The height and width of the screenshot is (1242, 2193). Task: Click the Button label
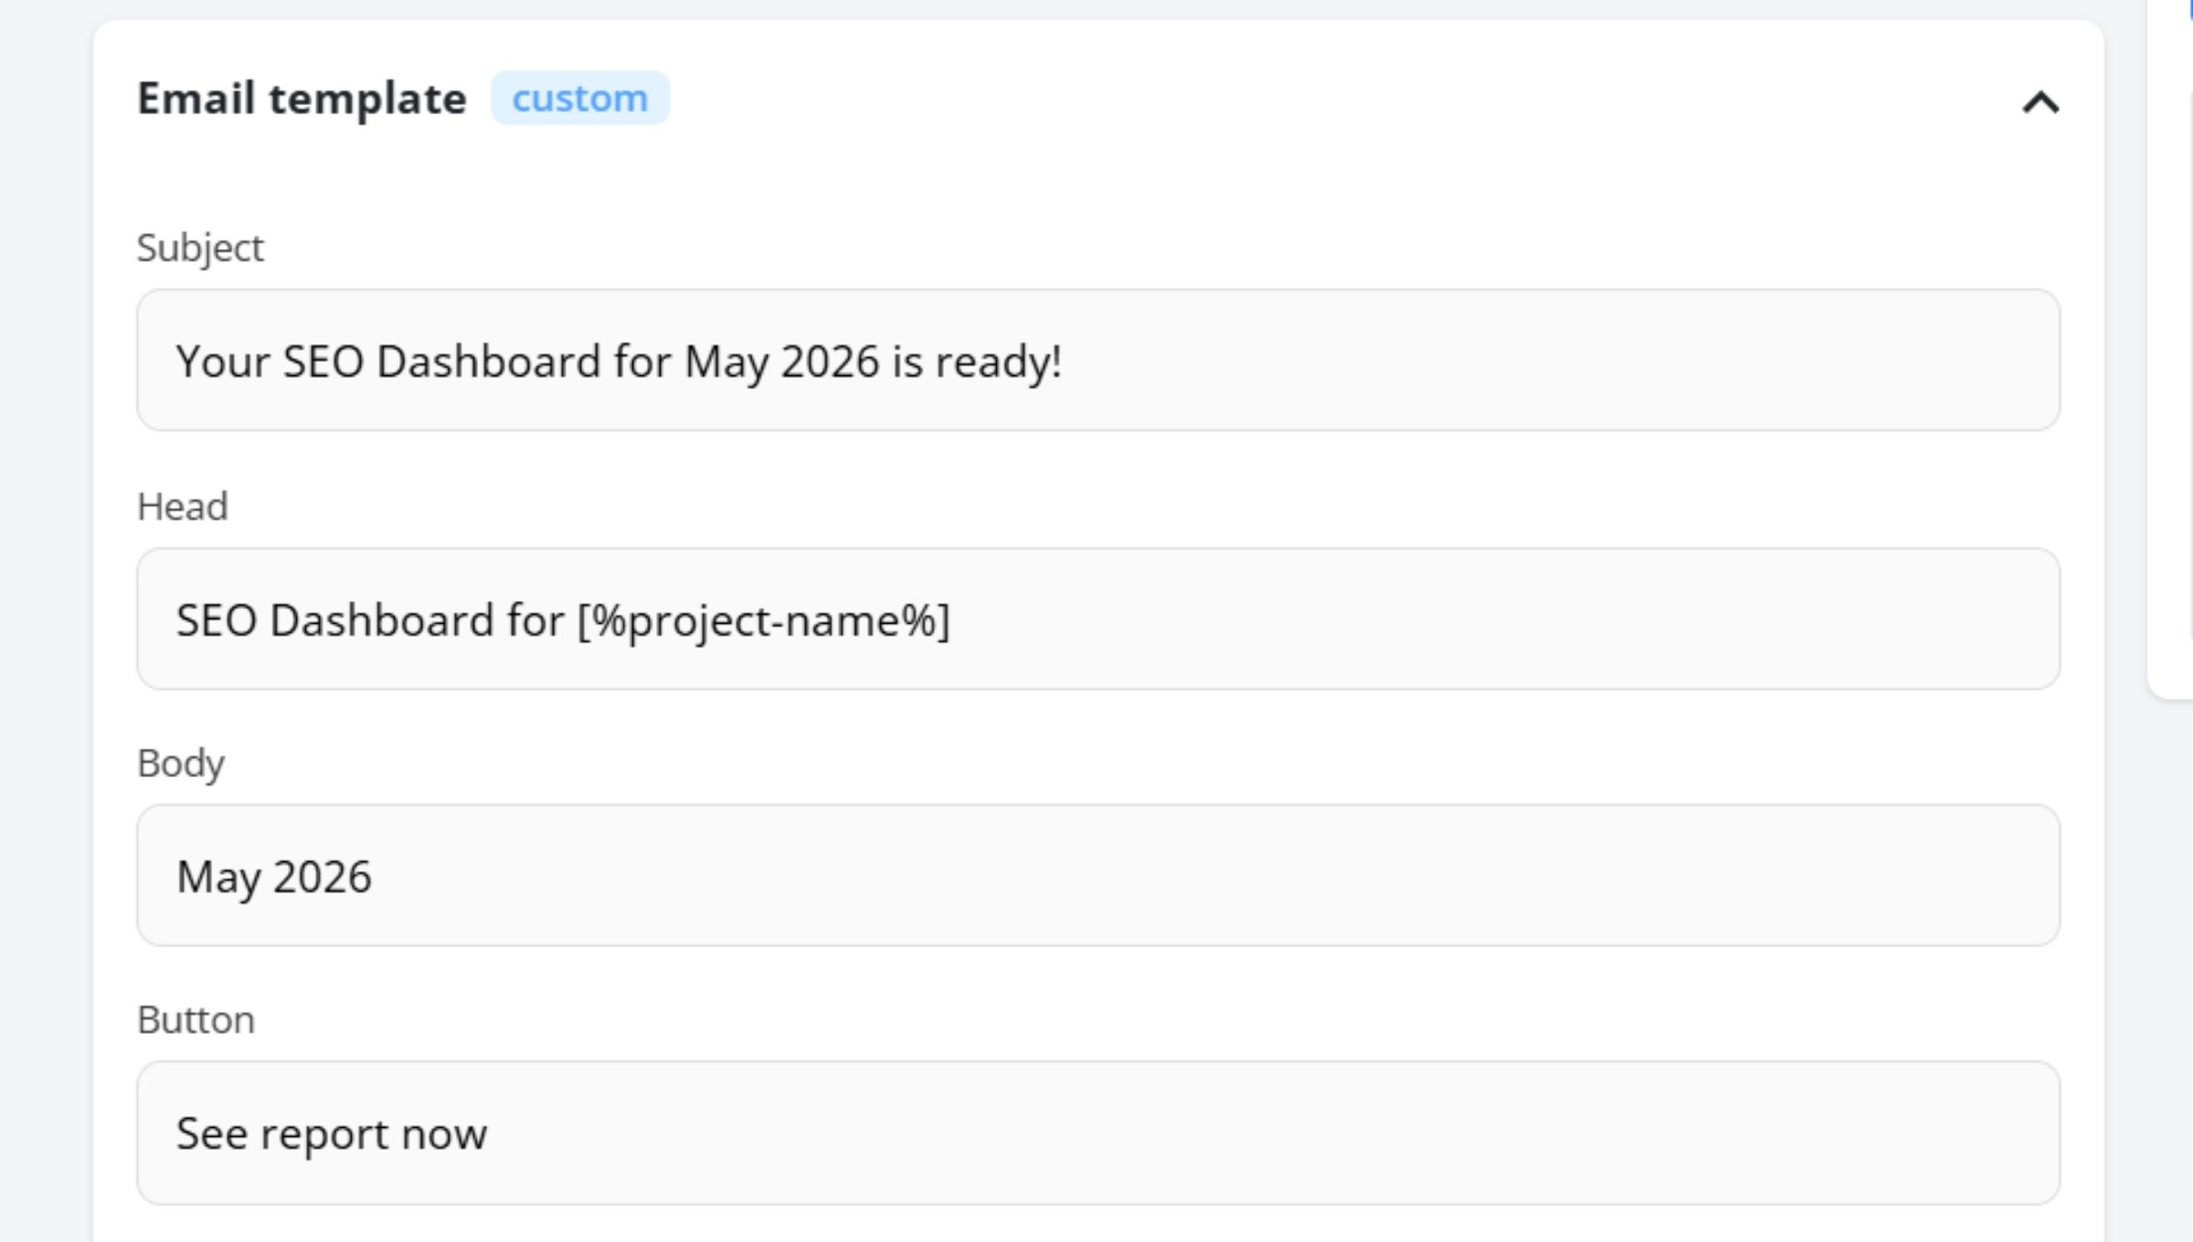click(x=196, y=1018)
